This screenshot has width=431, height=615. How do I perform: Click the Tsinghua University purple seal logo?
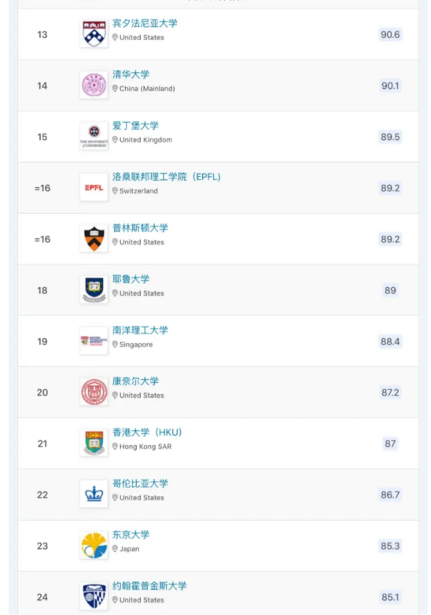(94, 85)
